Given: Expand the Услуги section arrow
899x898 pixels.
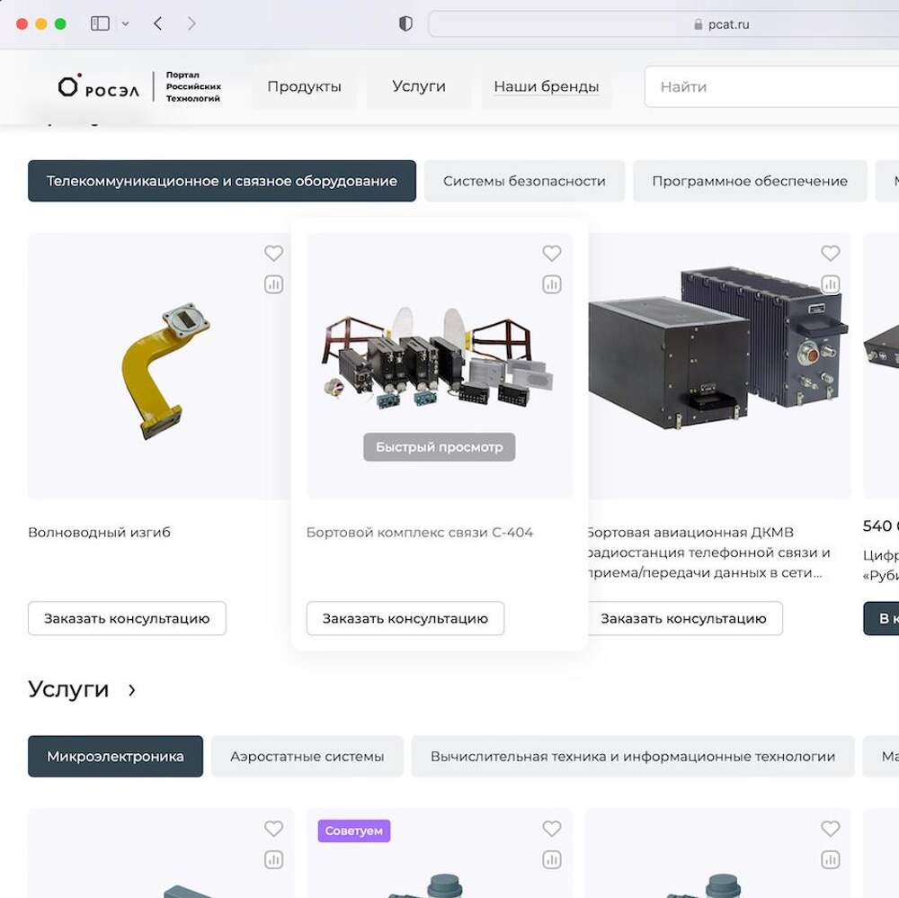Looking at the screenshot, I should pyautogui.click(x=132, y=690).
